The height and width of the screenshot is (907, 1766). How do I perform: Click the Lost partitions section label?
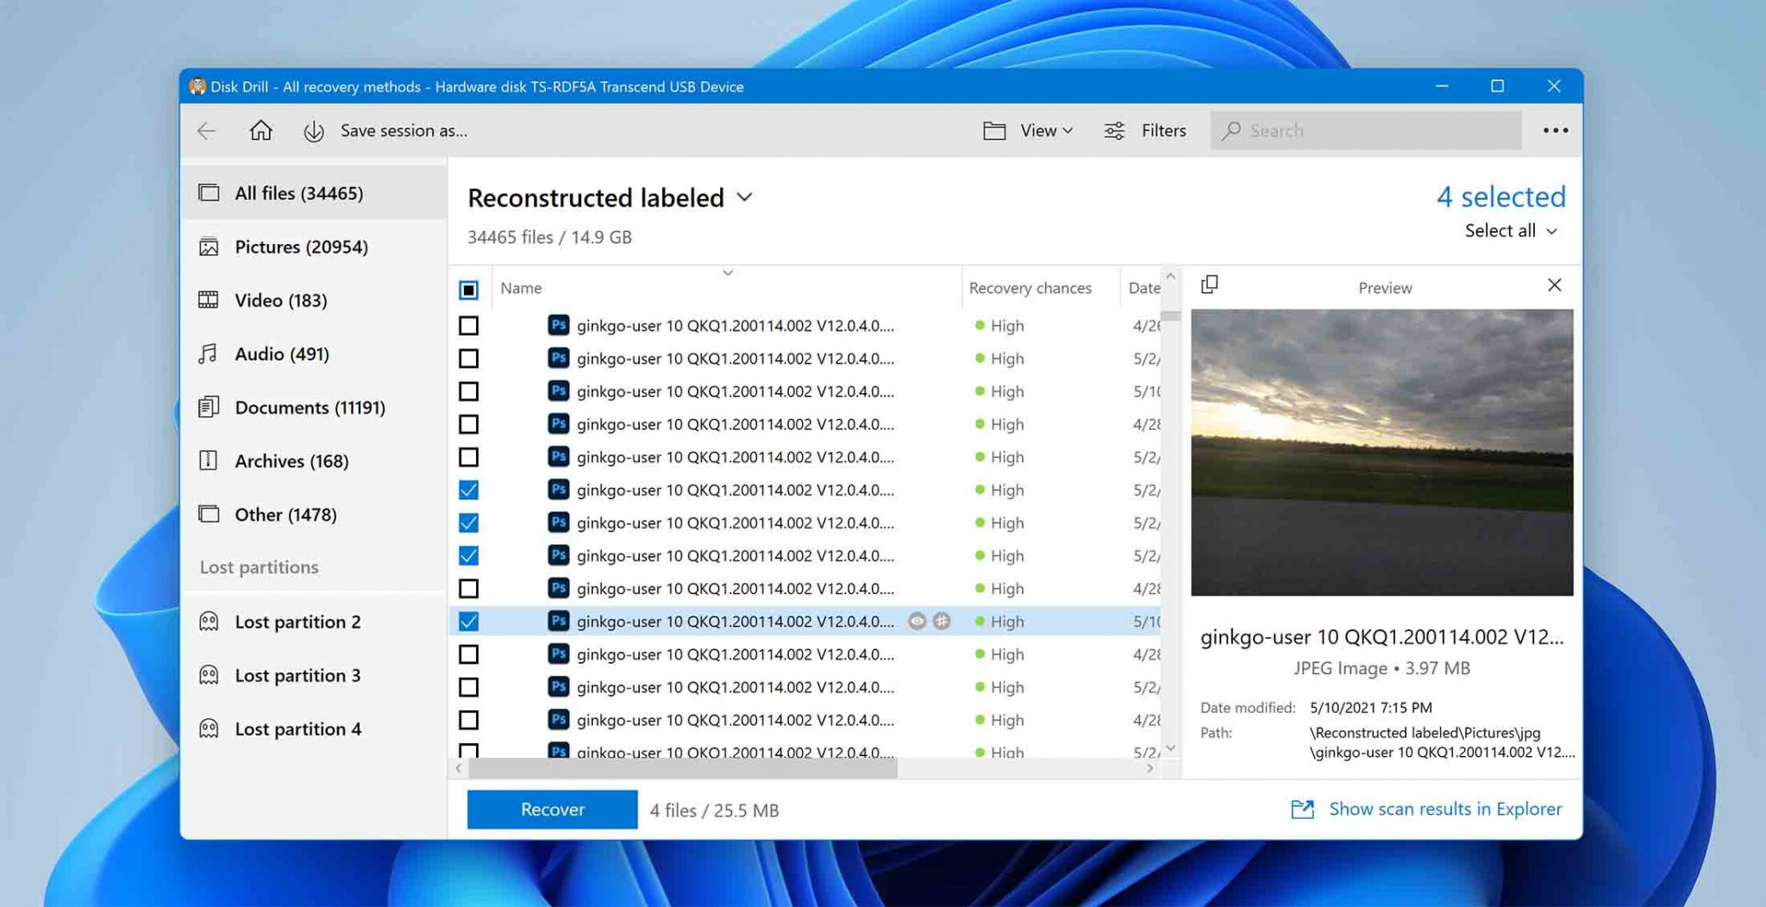pos(259,567)
